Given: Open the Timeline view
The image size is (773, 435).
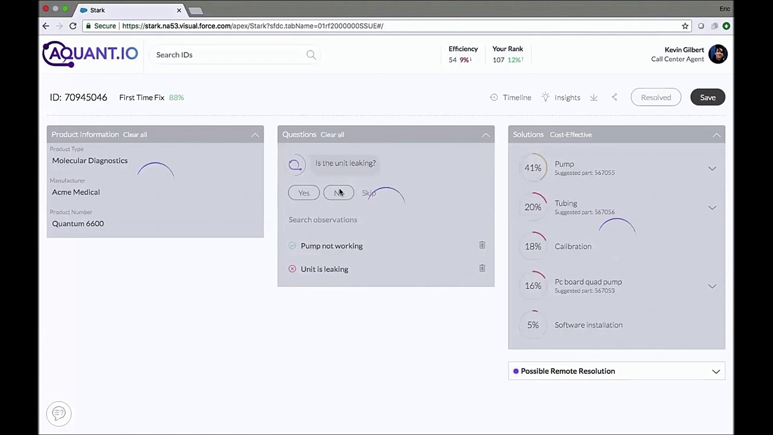Looking at the screenshot, I should pyautogui.click(x=511, y=97).
